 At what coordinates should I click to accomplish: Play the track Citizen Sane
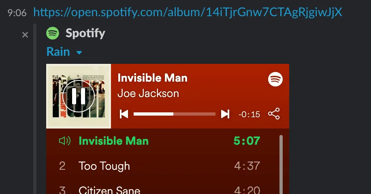(160, 189)
